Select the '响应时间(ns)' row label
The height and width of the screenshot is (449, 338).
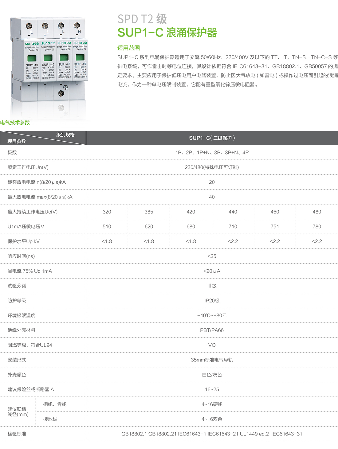coord(21,256)
